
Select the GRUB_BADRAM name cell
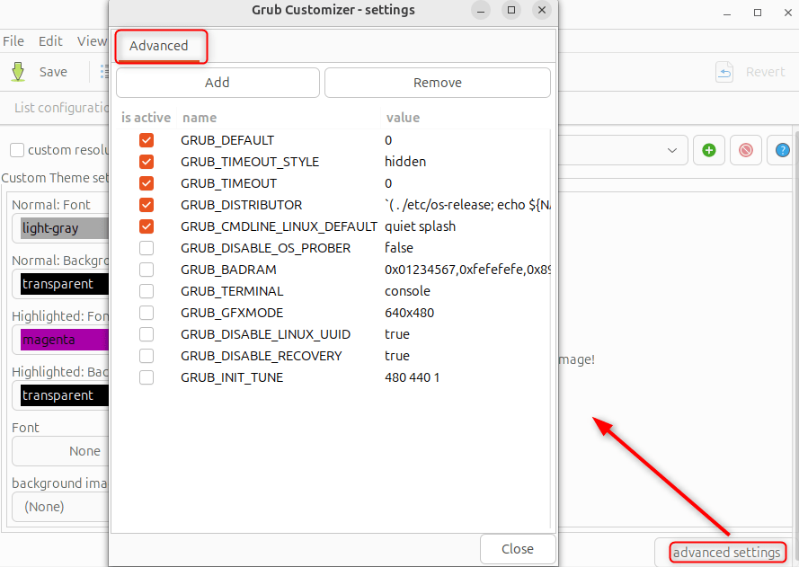pos(228,270)
